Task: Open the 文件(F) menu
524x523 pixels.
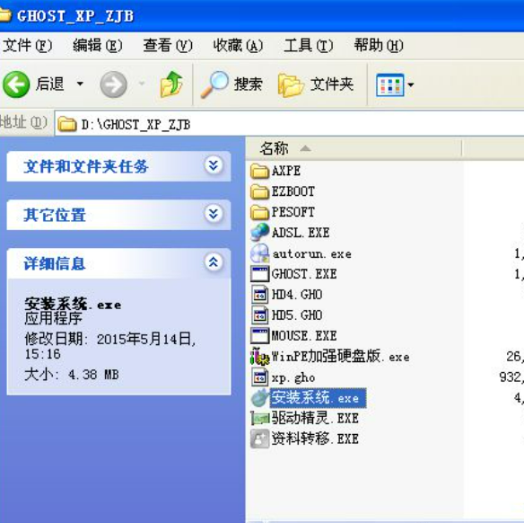Action: [28, 46]
